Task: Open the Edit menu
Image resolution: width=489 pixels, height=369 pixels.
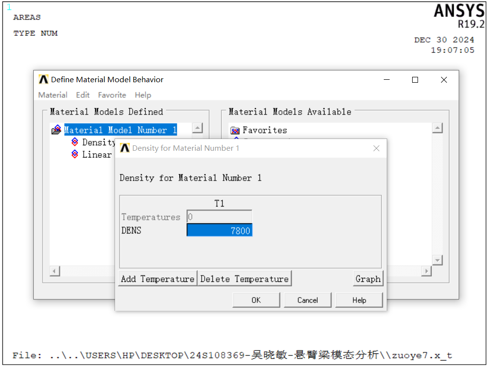Action: coord(83,95)
